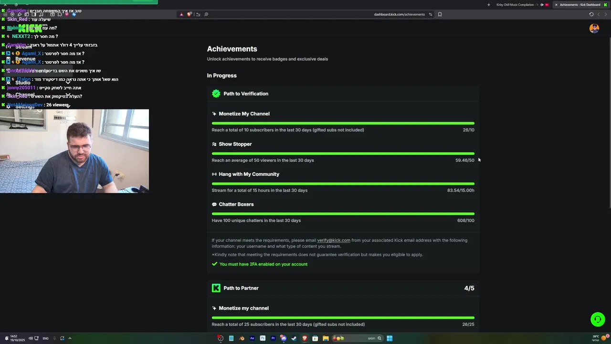Click the 83.54/15.00h streamed hours value

461,190
